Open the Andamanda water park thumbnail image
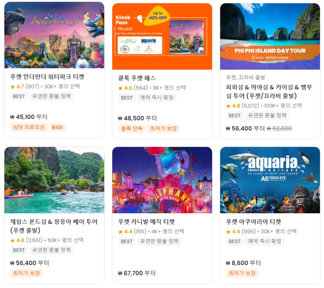 point(54,35)
